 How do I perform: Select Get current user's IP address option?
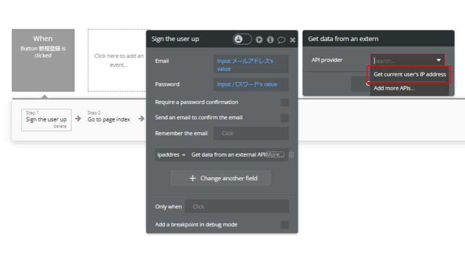[x=409, y=74]
